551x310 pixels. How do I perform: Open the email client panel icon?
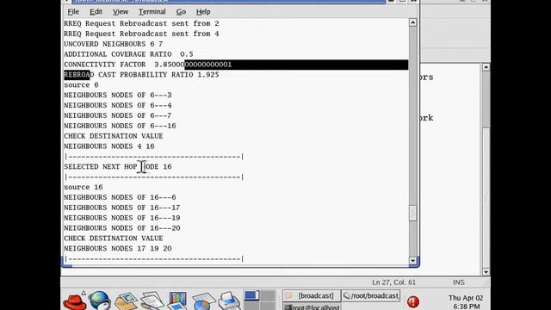(126, 301)
